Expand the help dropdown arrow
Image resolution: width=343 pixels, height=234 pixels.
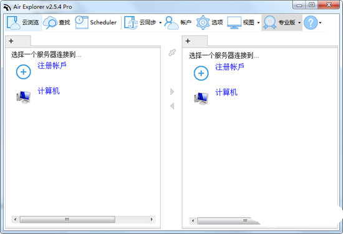click(321, 22)
